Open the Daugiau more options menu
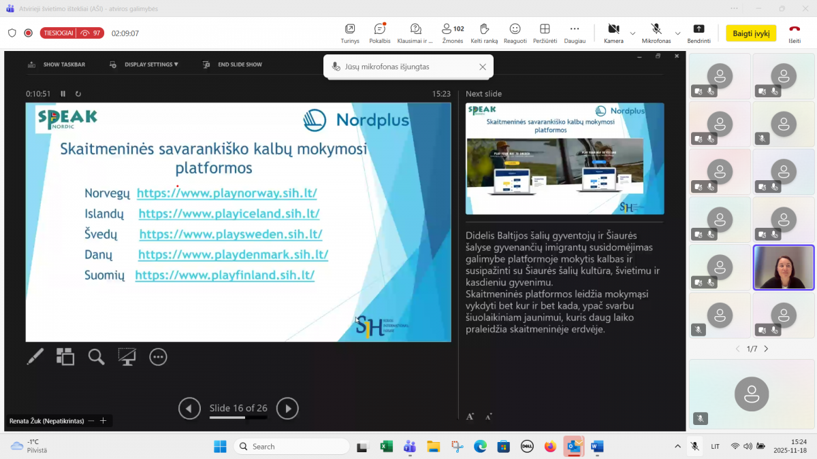The height and width of the screenshot is (459, 817). pos(575,32)
